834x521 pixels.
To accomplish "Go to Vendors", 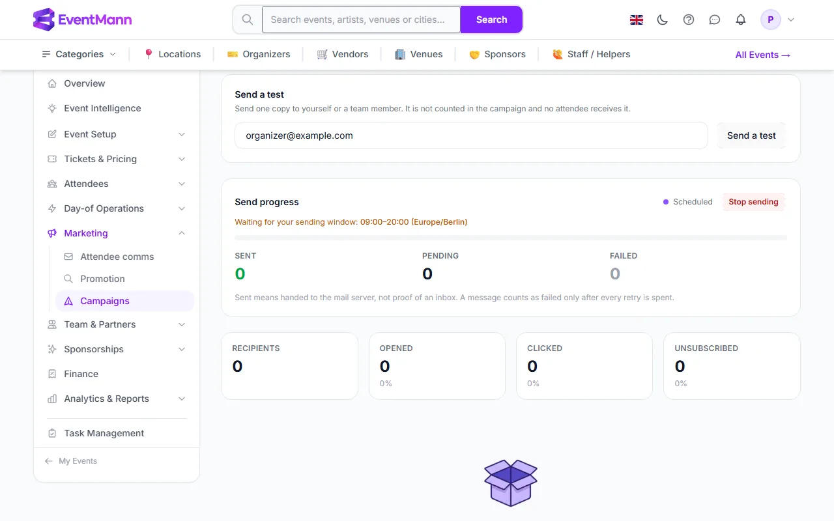I will [x=343, y=54].
